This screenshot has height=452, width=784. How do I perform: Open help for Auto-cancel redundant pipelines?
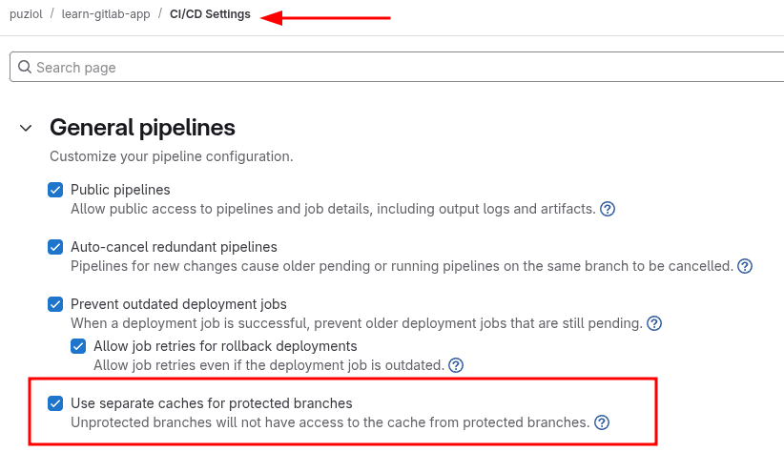tap(745, 266)
